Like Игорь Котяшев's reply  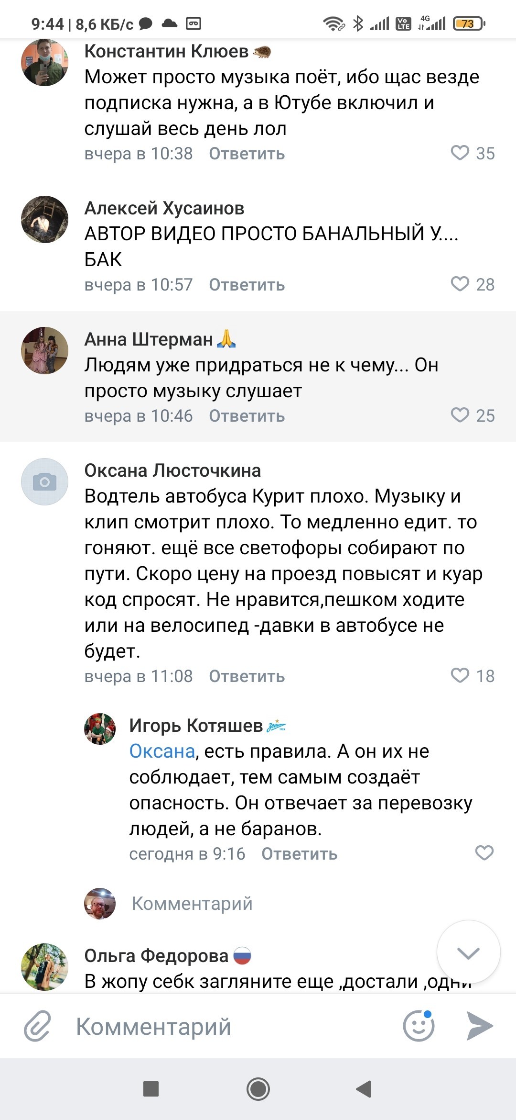coord(484,853)
